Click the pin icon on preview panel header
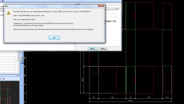 tap(18, 76)
